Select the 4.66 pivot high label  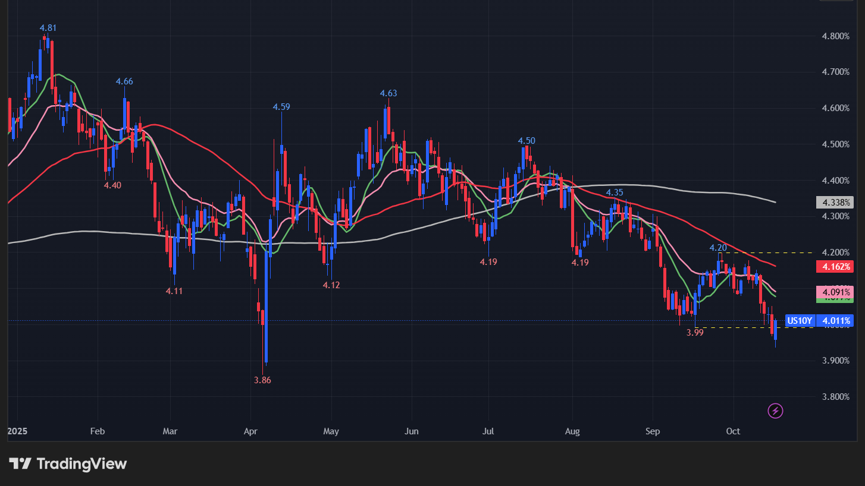pyautogui.click(x=124, y=81)
